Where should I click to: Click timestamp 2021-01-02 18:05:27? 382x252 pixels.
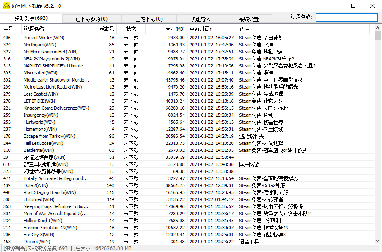[x=211, y=38]
